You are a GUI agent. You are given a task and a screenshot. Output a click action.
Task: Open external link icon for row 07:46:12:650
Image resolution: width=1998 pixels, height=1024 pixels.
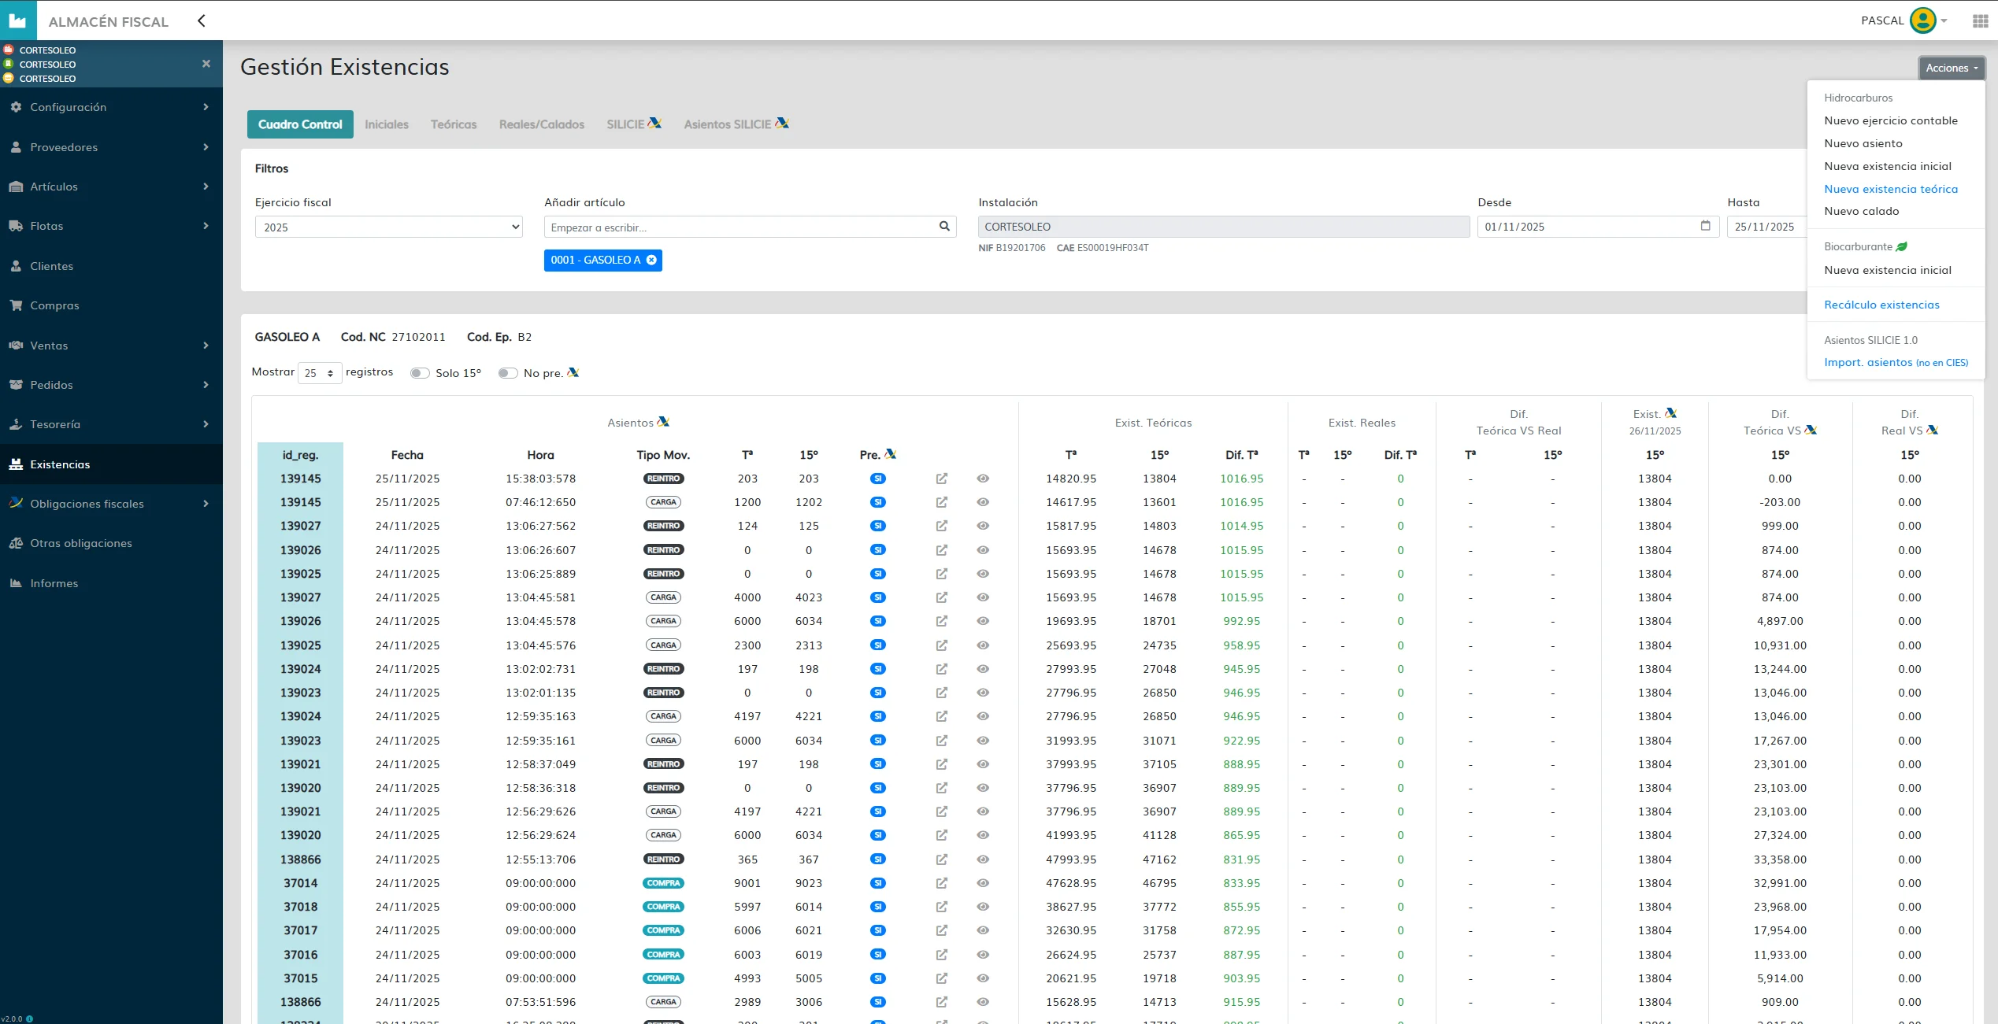[941, 502]
